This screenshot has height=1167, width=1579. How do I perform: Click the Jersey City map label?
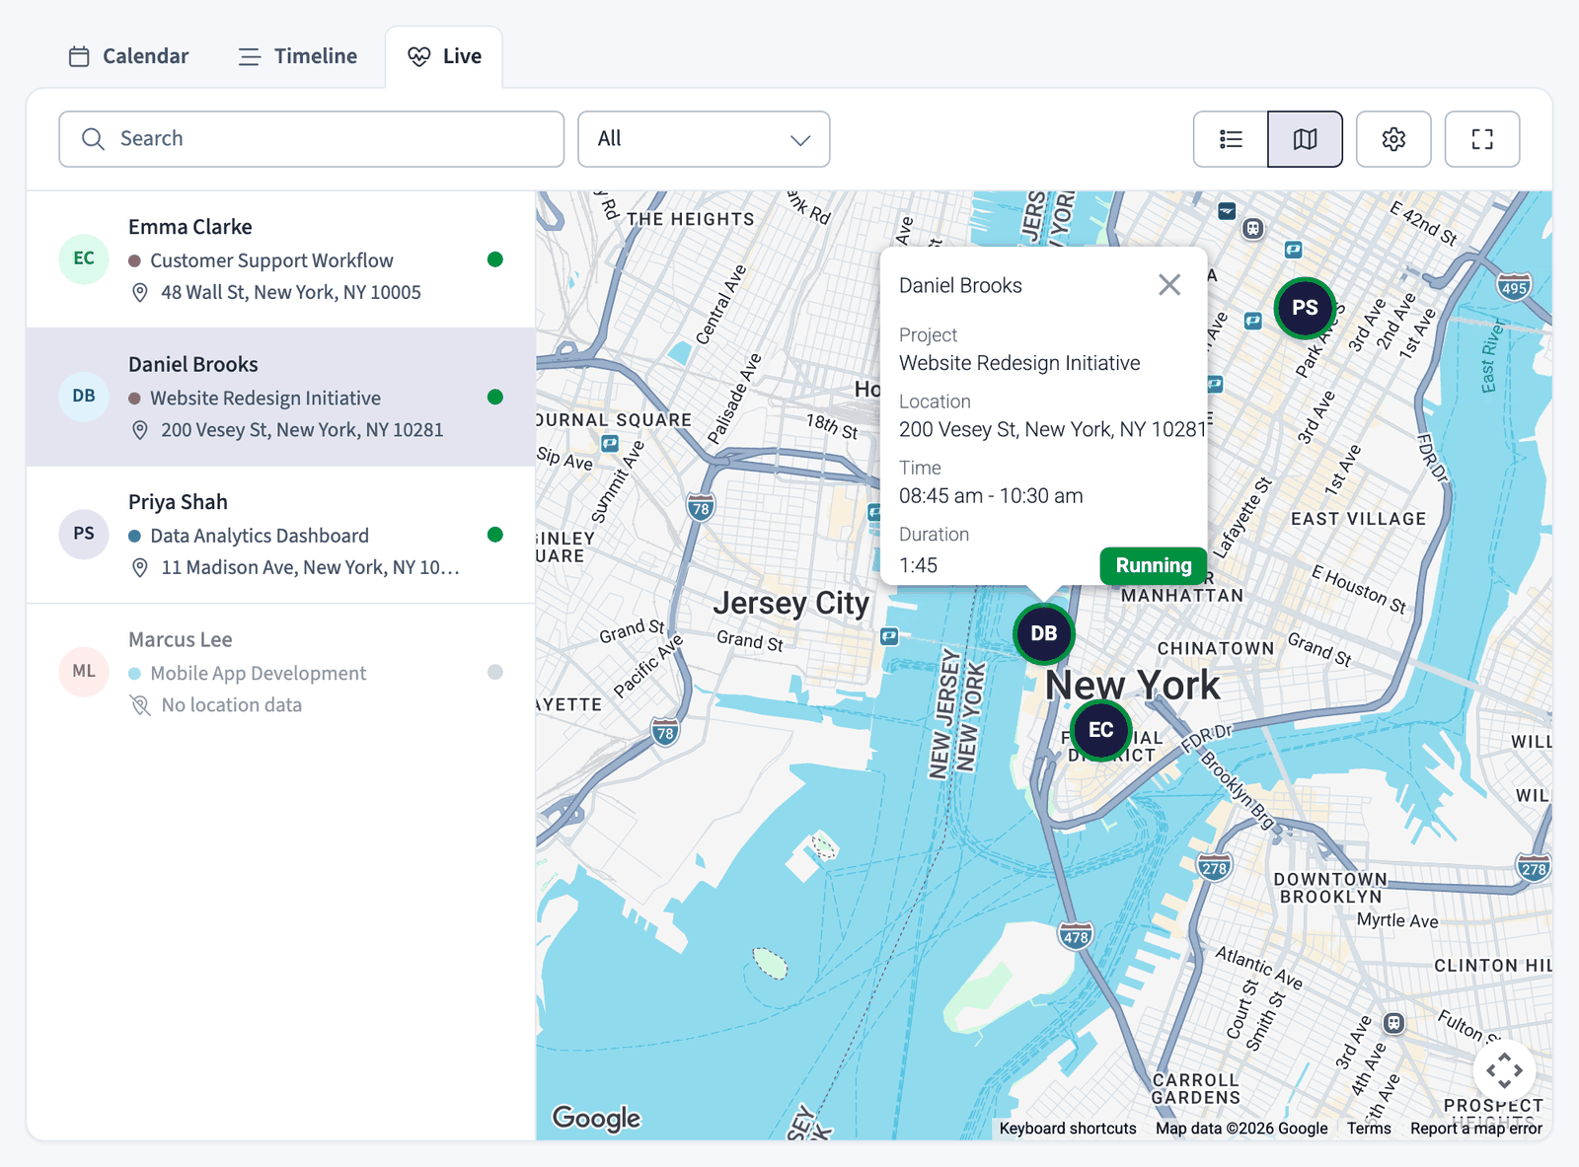791,603
